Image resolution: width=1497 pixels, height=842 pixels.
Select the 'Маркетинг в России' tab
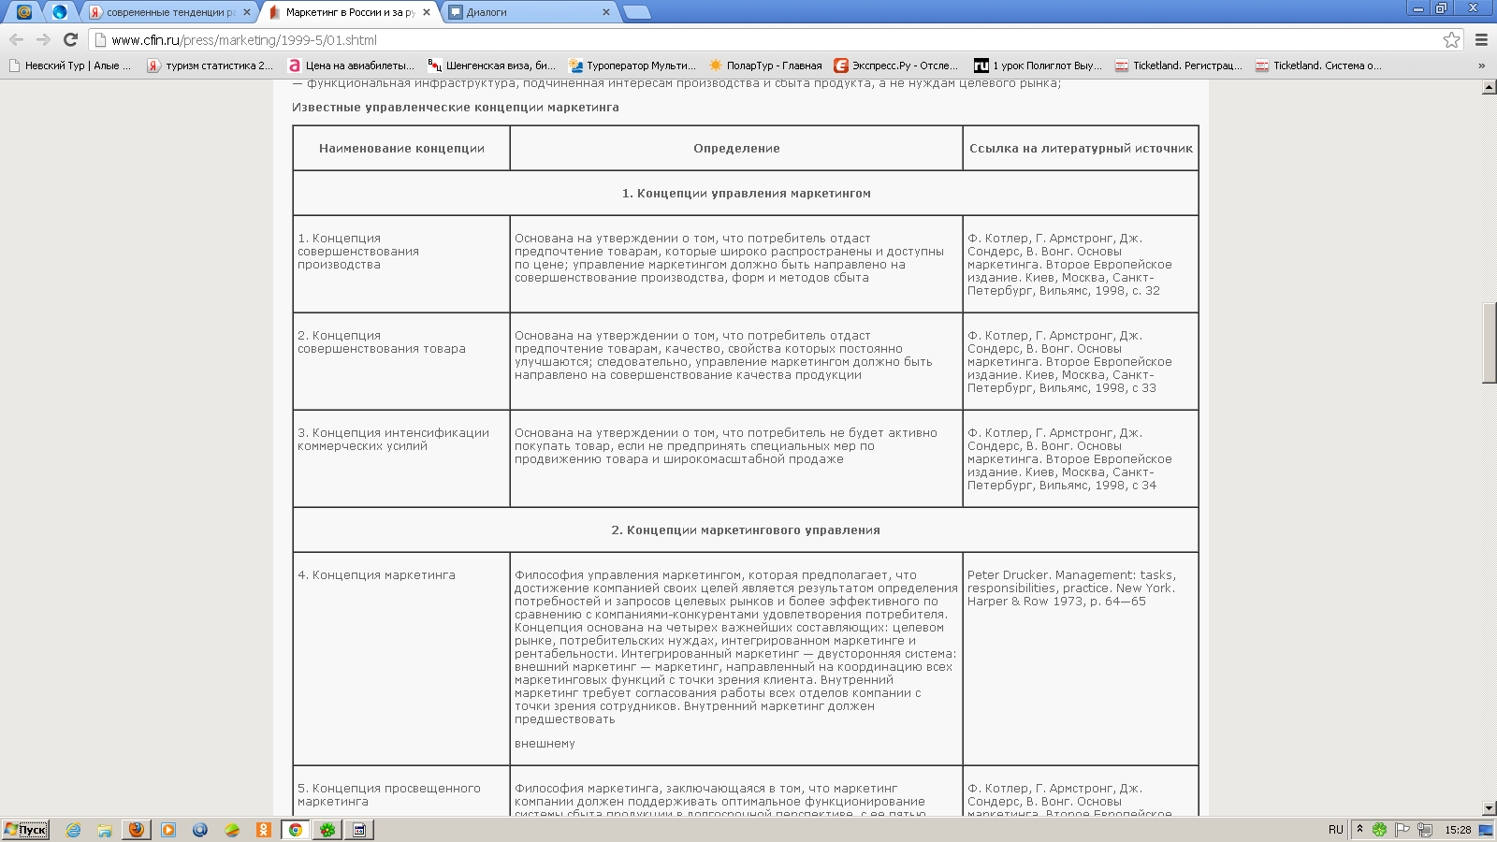coord(348,12)
